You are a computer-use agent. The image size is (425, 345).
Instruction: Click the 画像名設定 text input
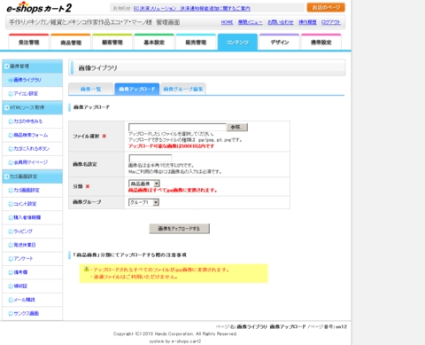click(151, 158)
